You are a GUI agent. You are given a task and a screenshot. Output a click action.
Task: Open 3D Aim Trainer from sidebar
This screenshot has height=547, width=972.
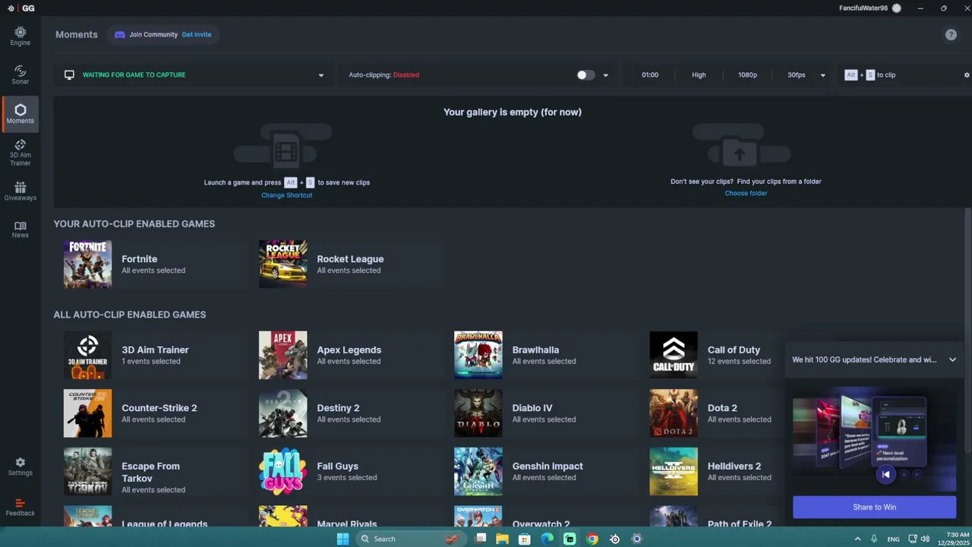tap(20, 153)
